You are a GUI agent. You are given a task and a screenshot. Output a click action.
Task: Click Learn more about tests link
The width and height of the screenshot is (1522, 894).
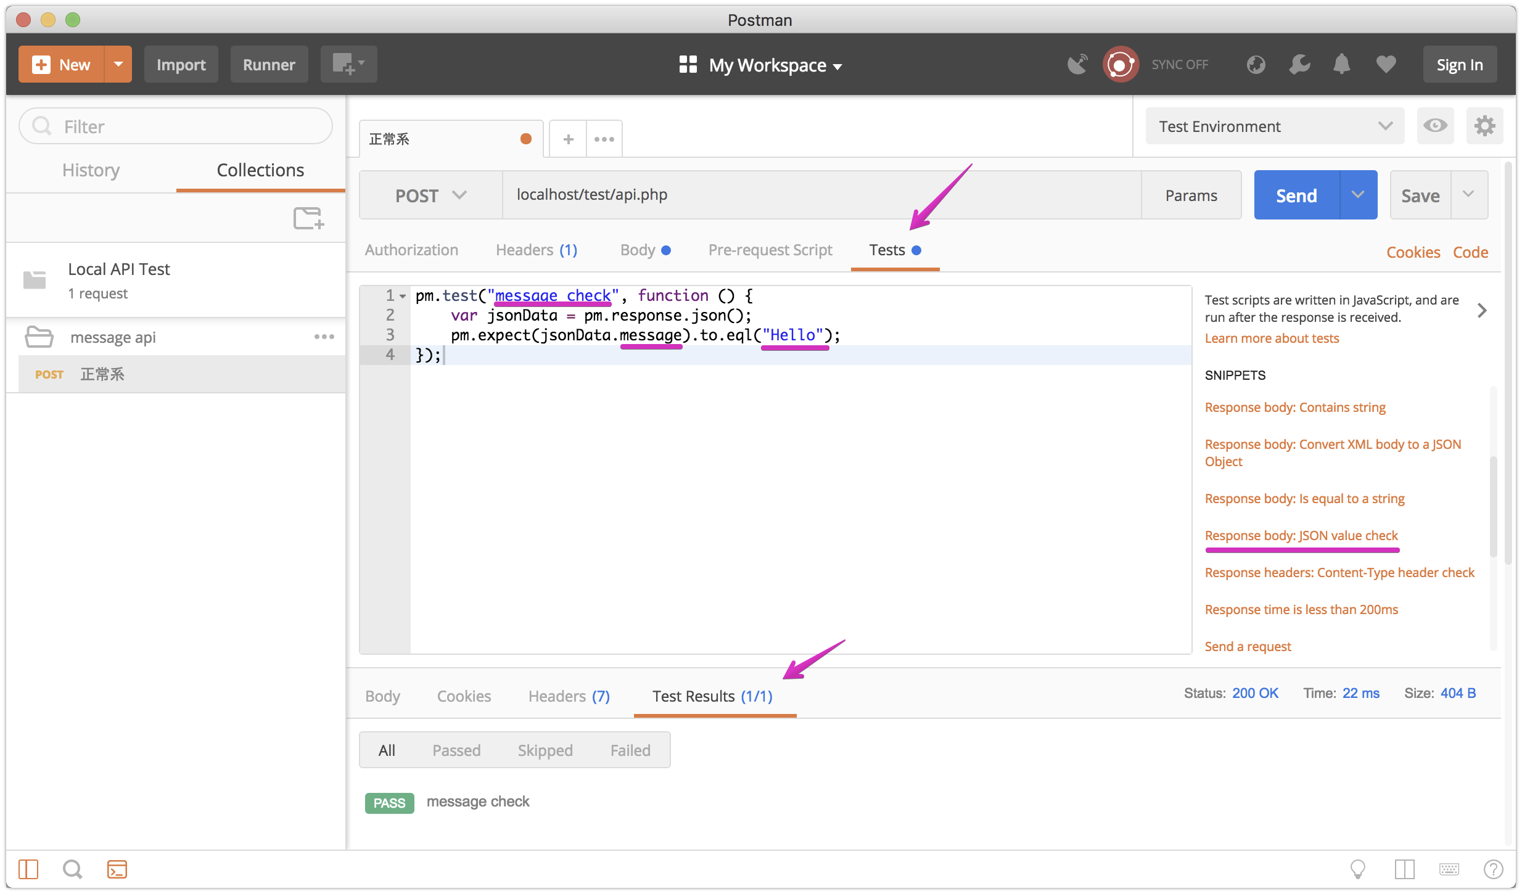point(1272,338)
